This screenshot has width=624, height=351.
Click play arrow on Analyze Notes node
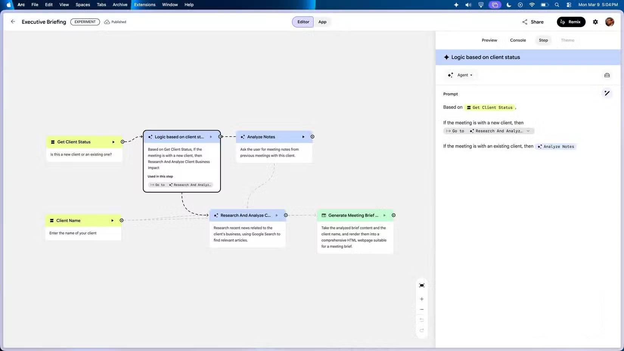coord(303,137)
